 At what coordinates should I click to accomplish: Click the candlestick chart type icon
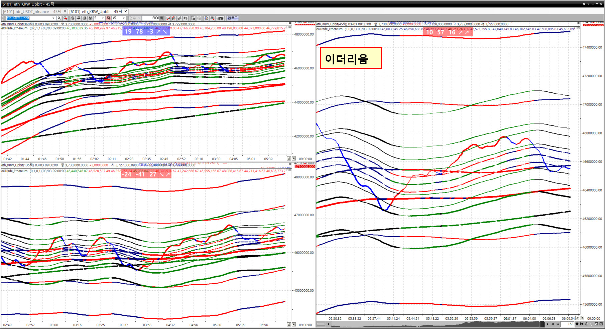click(x=174, y=18)
